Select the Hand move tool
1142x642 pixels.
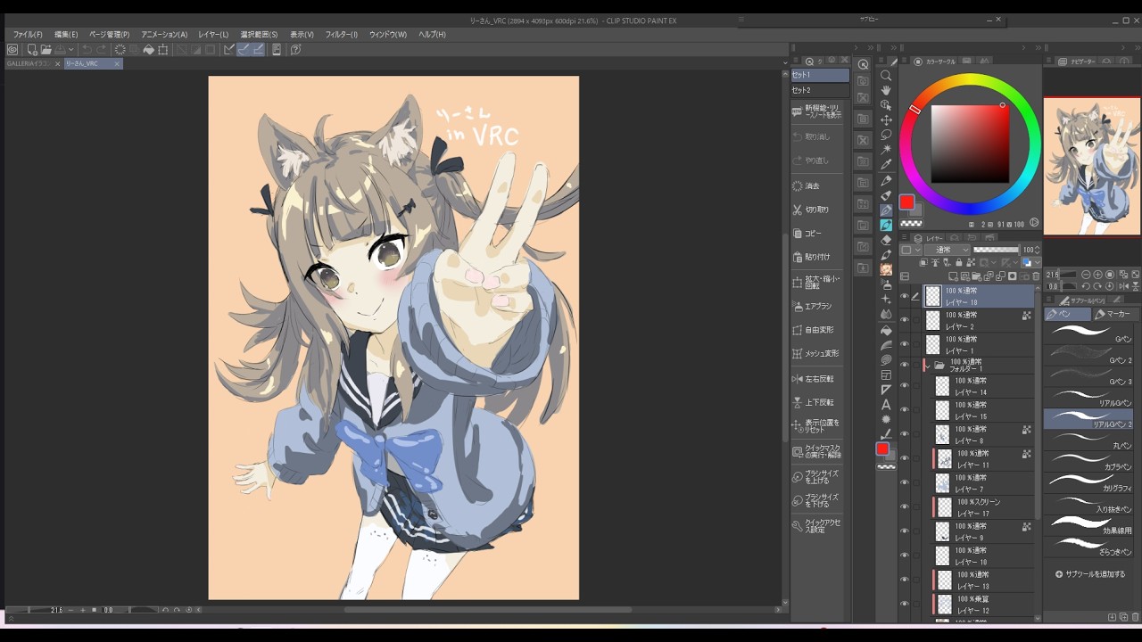[886, 90]
